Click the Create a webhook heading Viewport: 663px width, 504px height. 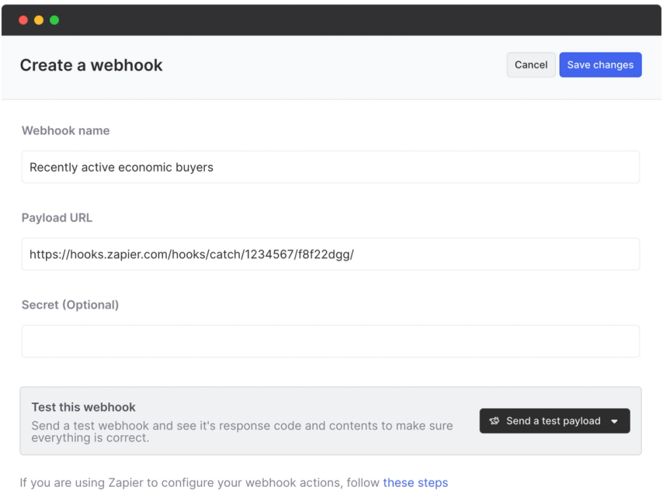[x=91, y=65]
